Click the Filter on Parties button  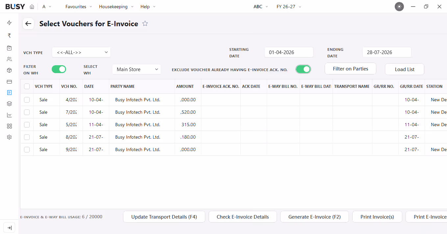350,69
